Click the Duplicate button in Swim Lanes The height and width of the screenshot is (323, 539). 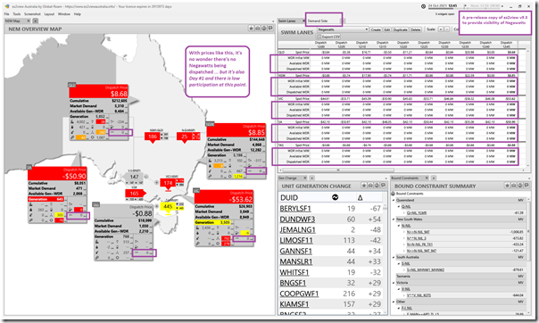click(401, 30)
